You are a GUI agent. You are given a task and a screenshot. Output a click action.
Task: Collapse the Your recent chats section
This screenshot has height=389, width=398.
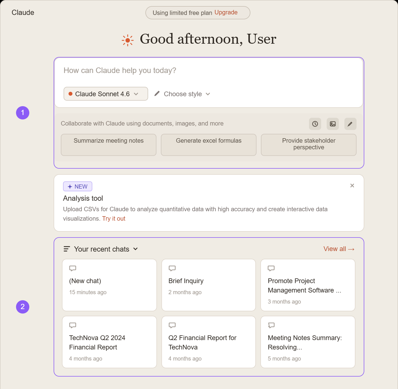pos(135,249)
